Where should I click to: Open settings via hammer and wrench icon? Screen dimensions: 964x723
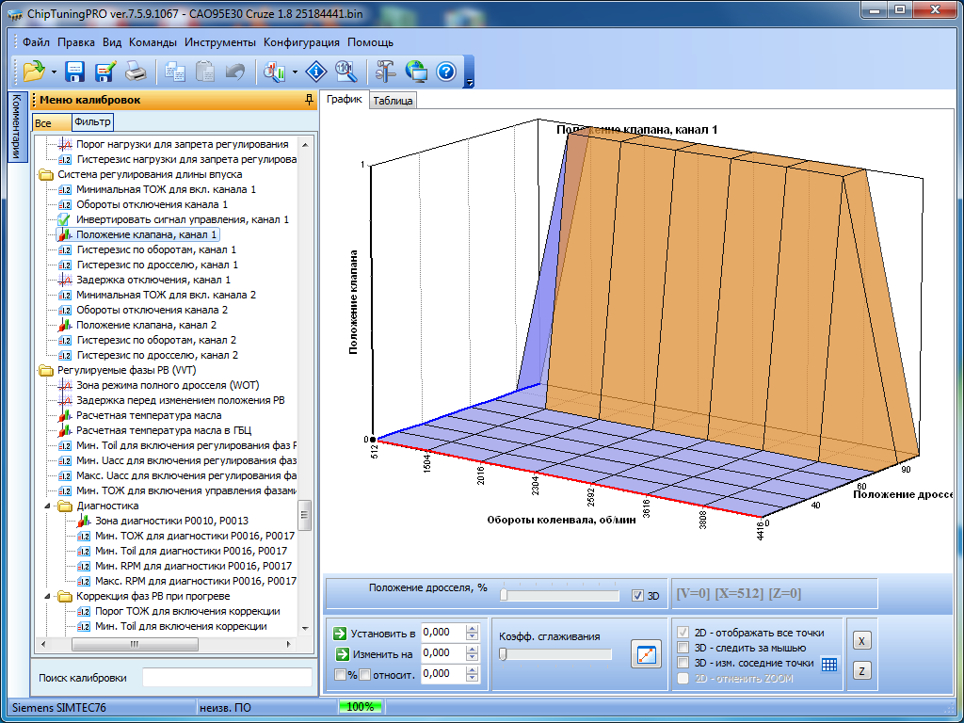coord(386,72)
